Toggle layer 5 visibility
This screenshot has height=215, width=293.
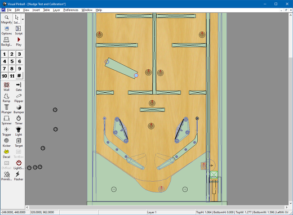12,61
